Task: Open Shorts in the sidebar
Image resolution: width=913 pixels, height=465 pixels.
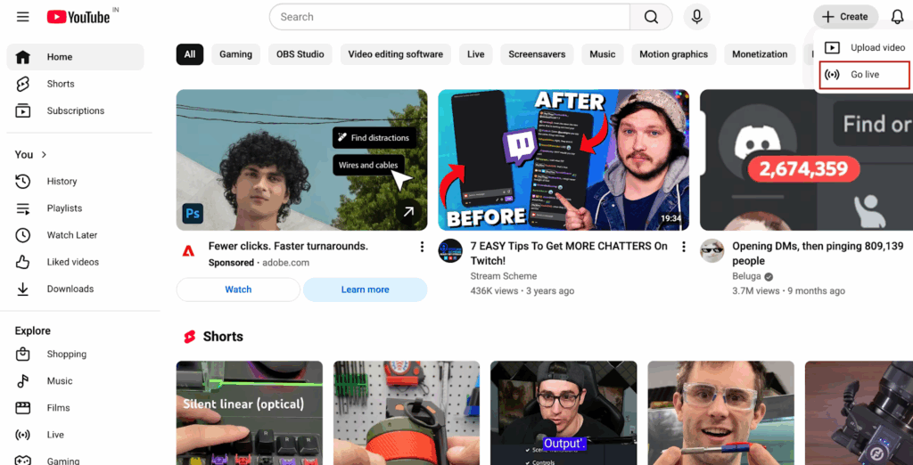Action: pyautogui.click(x=61, y=84)
